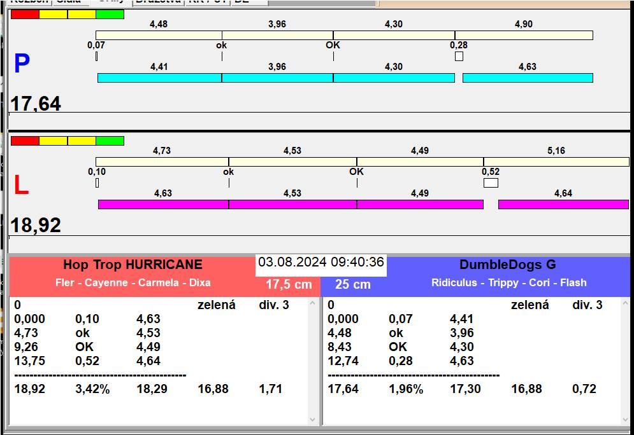634x435 pixels.
Task: Click the blue P lane letter
Action: [22, 64]
